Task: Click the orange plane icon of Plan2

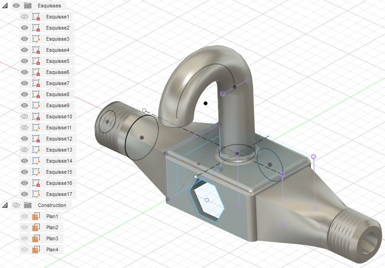Action: pyautogui.click(x=36, y=227)
